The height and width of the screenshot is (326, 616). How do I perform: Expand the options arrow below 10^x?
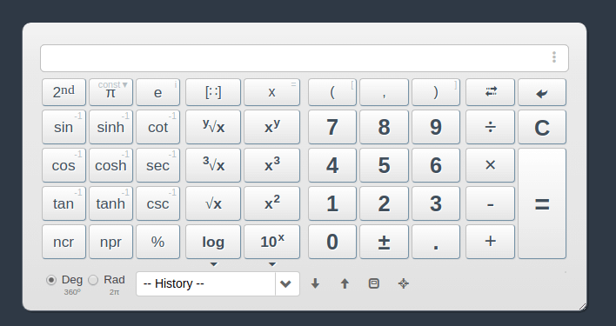click(271, 264)
